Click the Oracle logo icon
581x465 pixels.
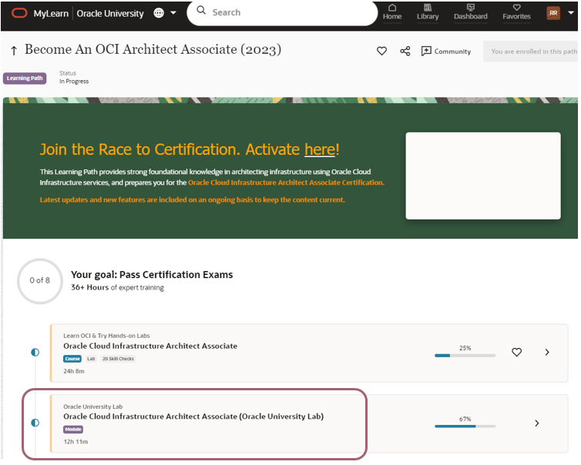18,13
